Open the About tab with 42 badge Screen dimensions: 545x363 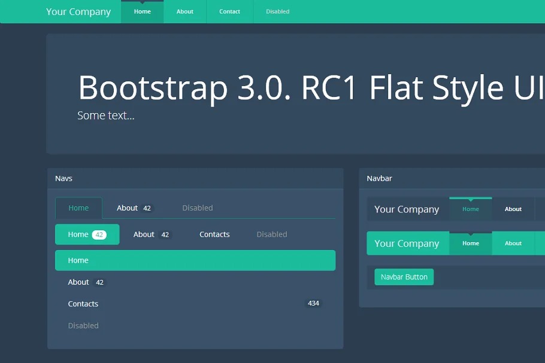tap(134, 208)
